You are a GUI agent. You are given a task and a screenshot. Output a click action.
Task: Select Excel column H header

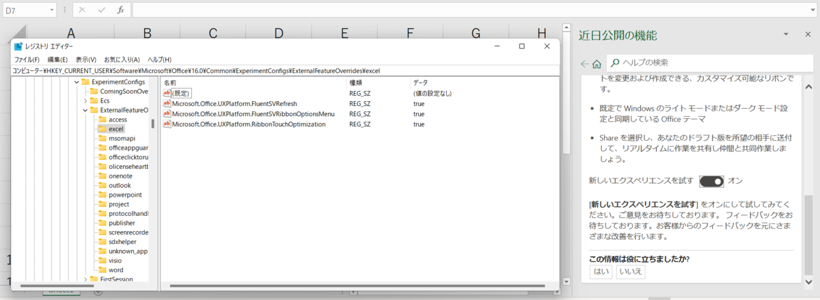[541, 32]
